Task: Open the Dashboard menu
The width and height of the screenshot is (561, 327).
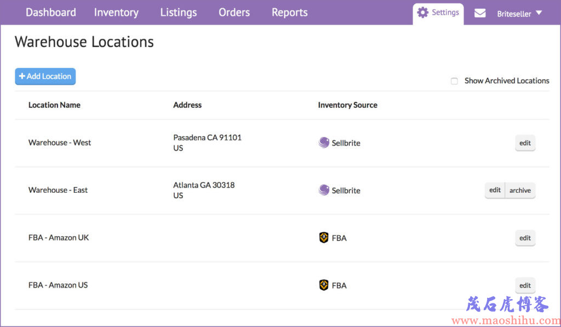Action: [51, 13]
